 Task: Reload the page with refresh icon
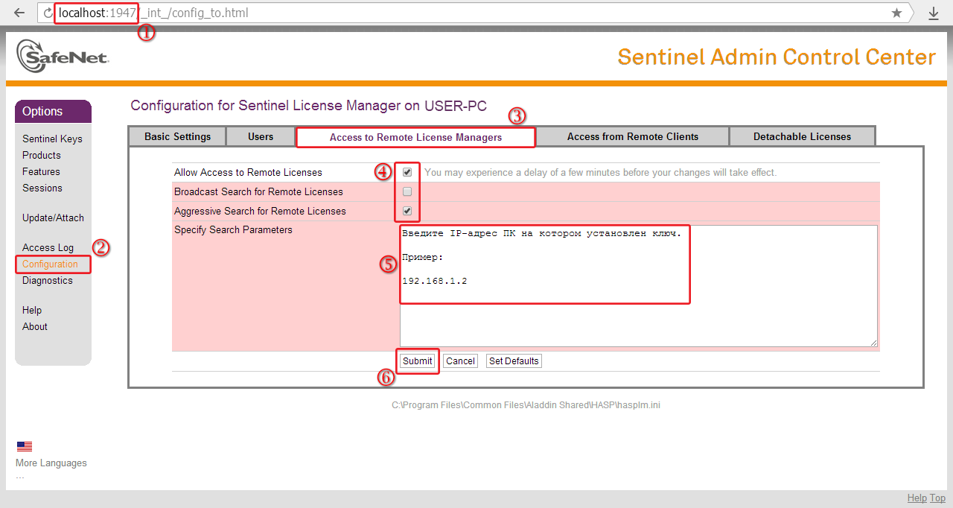[x=48, y=13]
